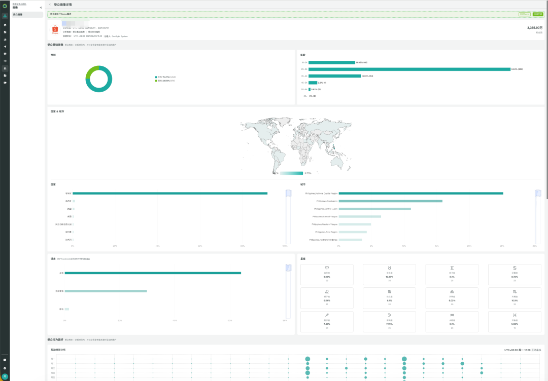Viewport: 548px width, 381px height.
Task: Select 受众画像 in the side menu
Action: [27, 15]
